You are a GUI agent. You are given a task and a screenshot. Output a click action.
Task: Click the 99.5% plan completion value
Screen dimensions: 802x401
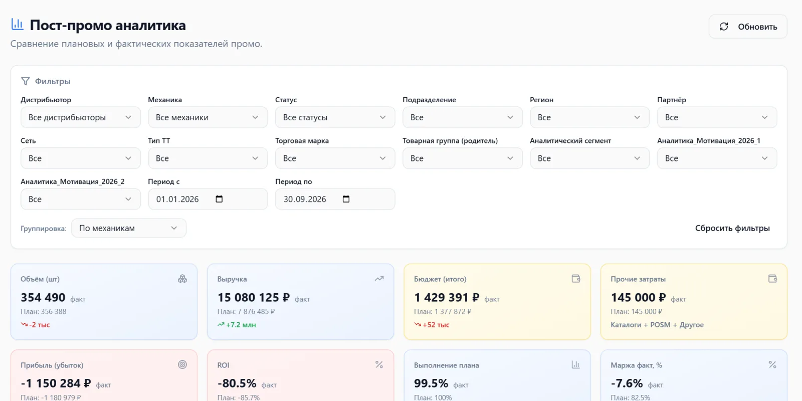(x=431, y=383)
